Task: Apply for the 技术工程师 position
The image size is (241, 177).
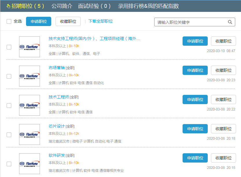Action: tap(195, 99)
